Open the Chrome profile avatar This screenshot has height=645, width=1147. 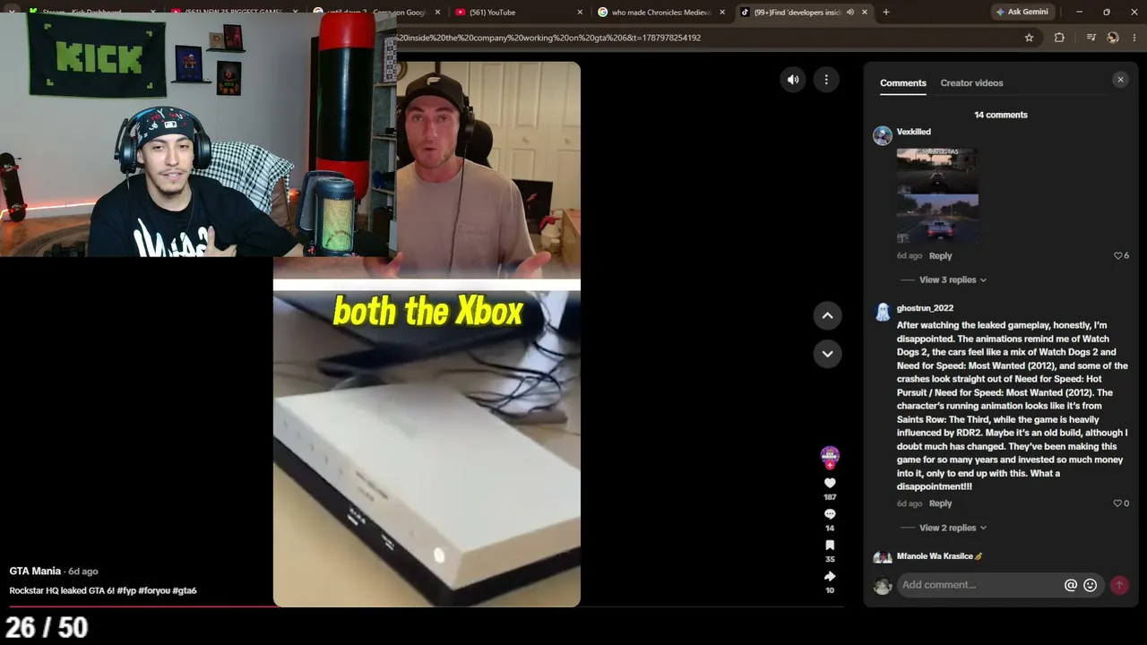pos(1112,38)
